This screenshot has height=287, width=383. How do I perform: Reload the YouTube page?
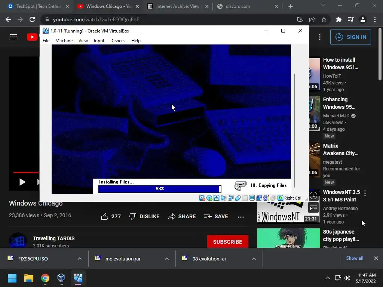[32, 19]
